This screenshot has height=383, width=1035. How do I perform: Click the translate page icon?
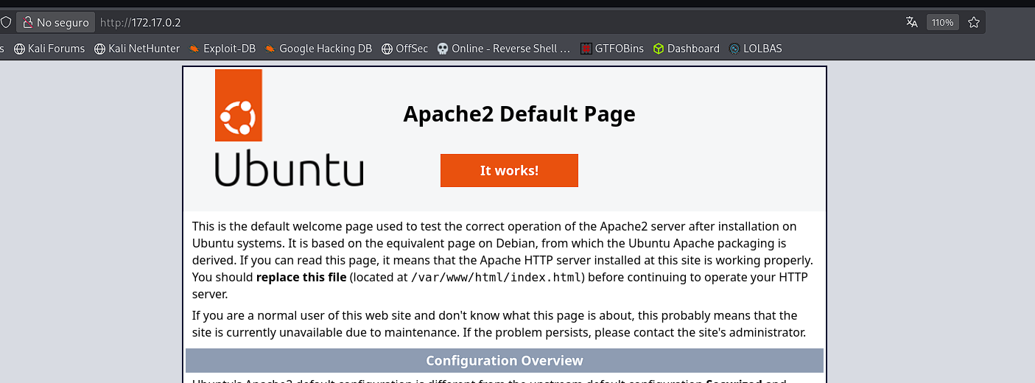tap(912, 22)
